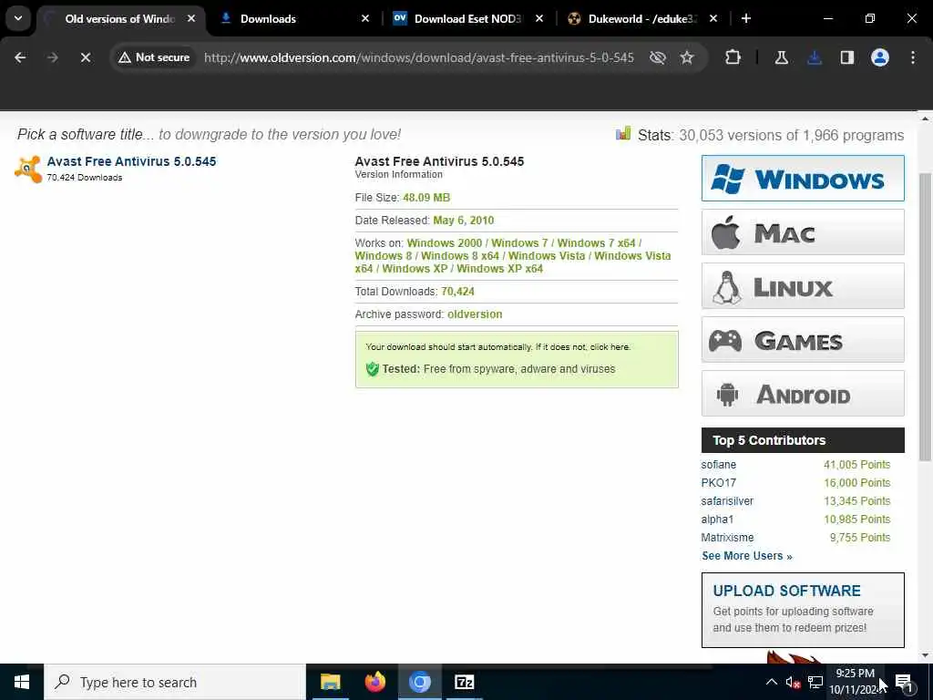Select the Windows platform button
The height and width of the screenshot is (700, 933).
(803, 179)
